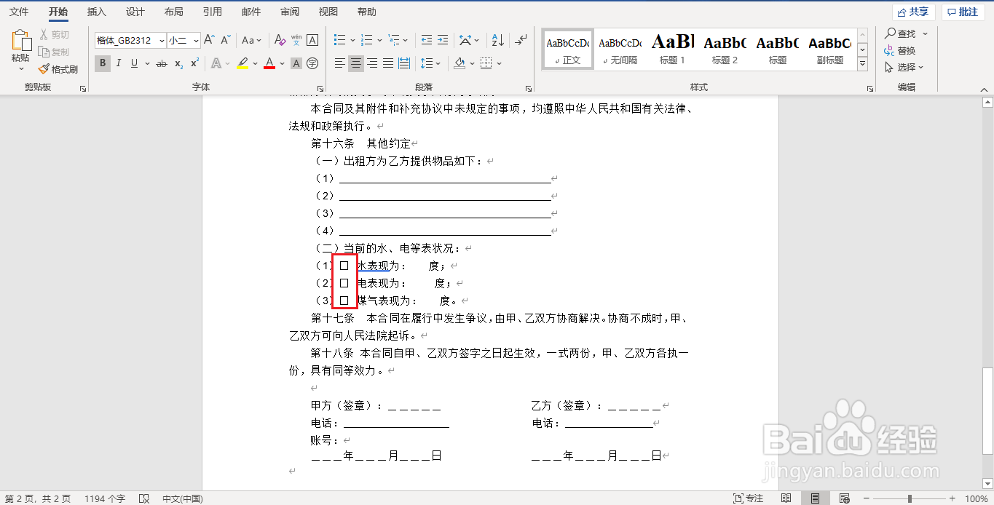
Task: Click the numbering list icon
Action: (367, 40)
